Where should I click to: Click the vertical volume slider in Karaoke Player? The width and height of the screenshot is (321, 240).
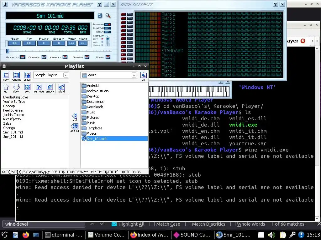[x=108, y=42]
